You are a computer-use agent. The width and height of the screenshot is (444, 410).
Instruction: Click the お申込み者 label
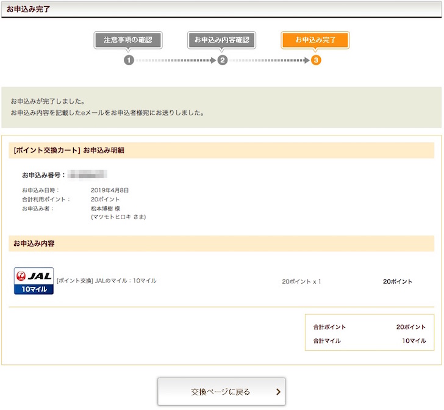click(x=38, y=209)
